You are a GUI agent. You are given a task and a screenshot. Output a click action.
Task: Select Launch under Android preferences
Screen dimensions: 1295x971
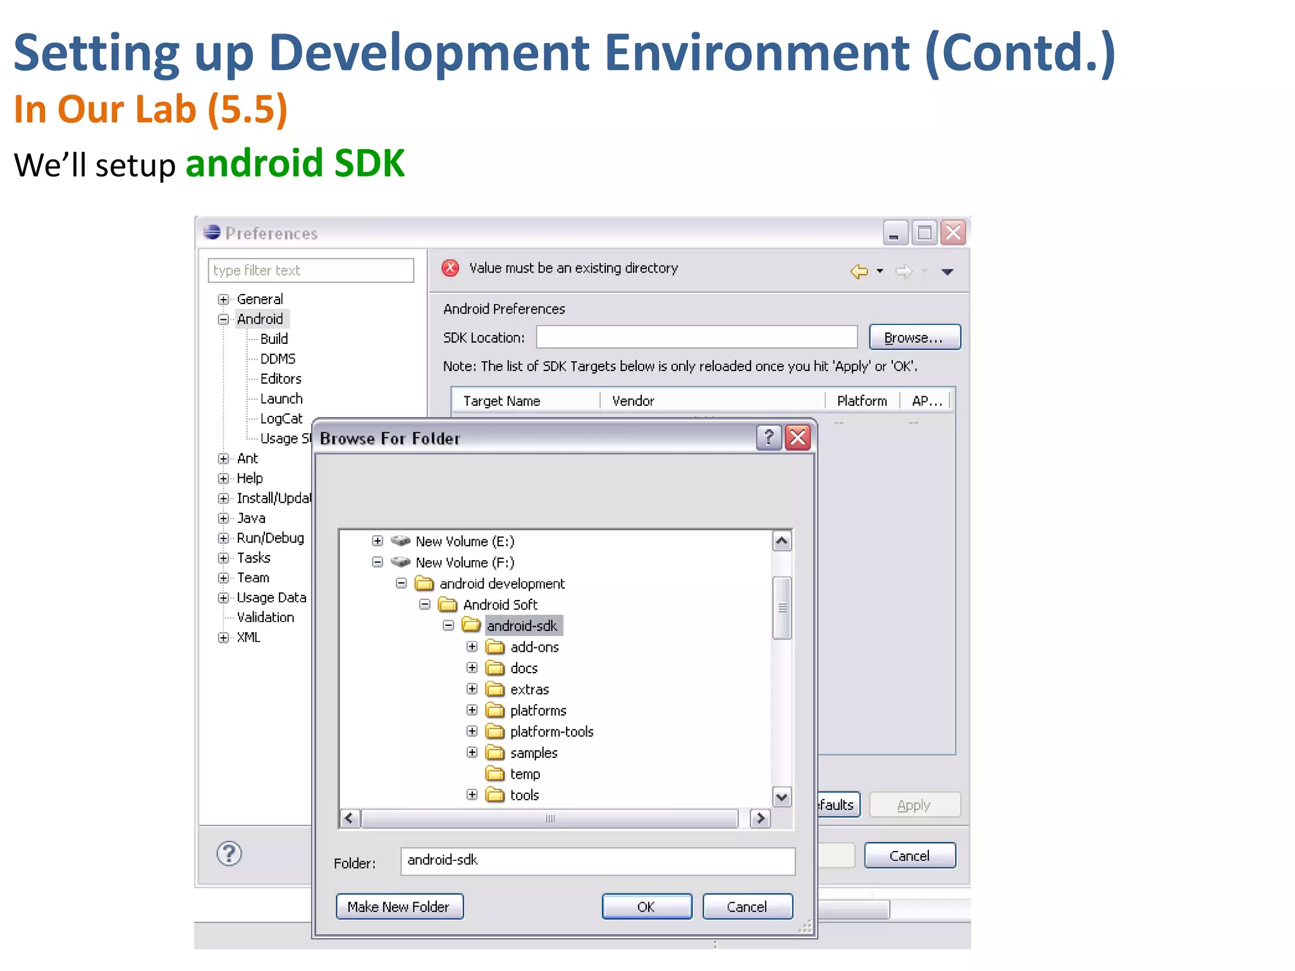[281, 398]
